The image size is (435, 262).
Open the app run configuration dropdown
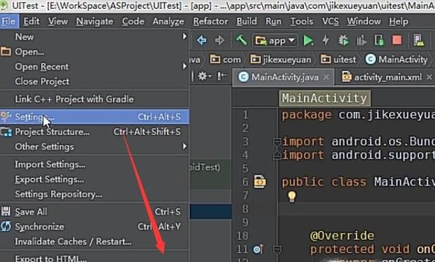click(275, 41)
